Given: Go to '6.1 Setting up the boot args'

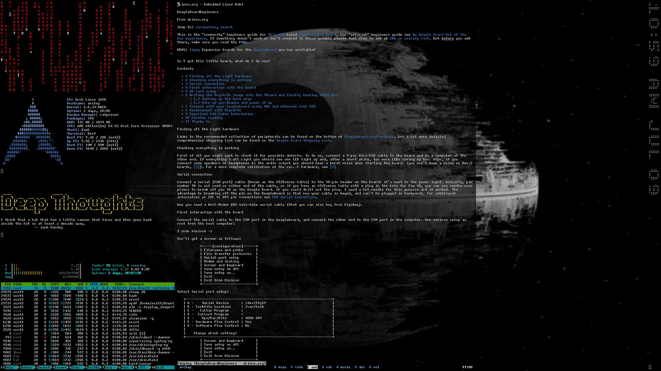Looking at the screenshot, I should [x=222, y=99].
